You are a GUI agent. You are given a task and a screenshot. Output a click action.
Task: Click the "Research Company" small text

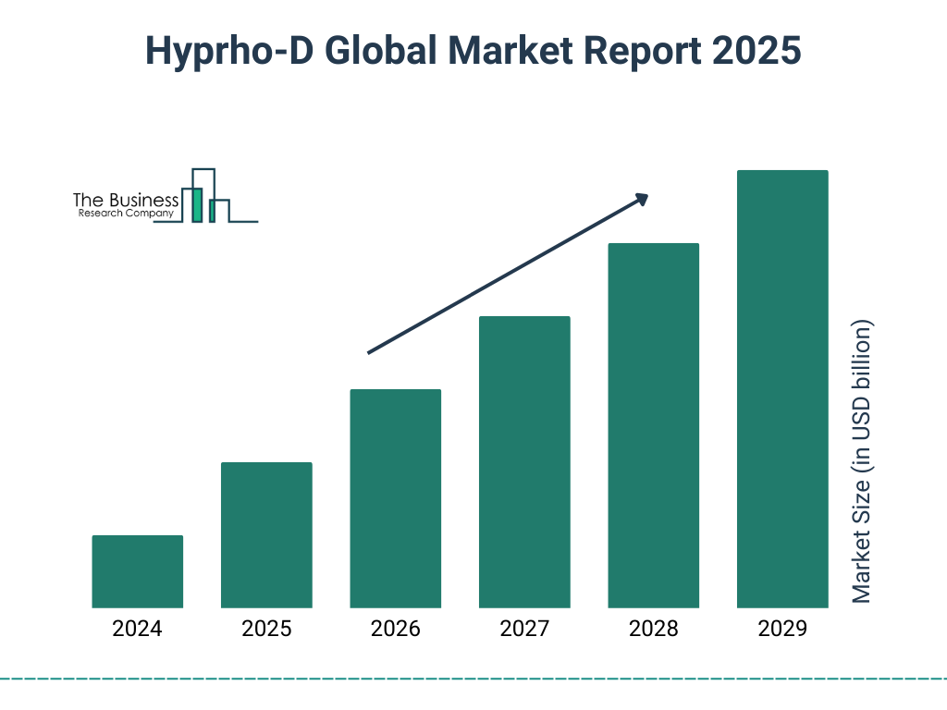pos(126,214)
